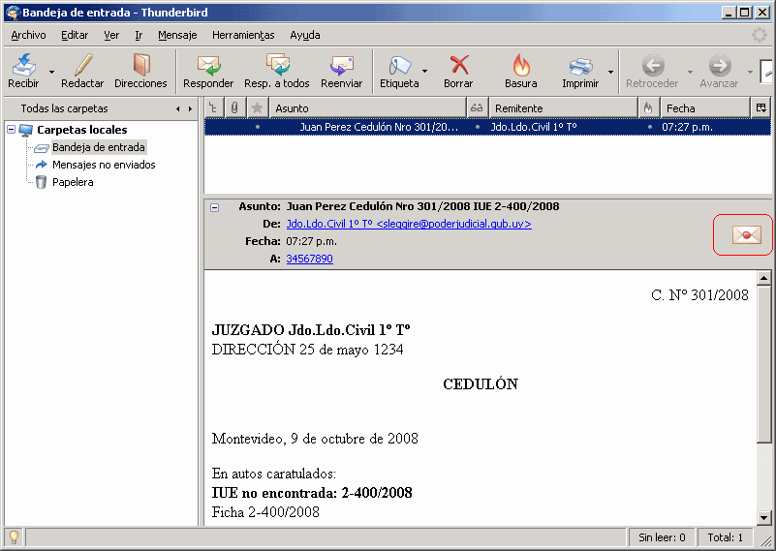Click Redactar to compose message
Viewport: 776px width, 551px height.
pyautogui.click(x=82, y=72)
